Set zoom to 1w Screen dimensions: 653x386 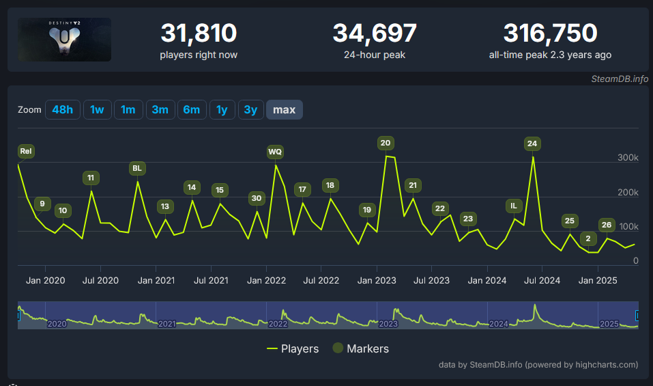pyautogui.click(x=97, y=109)
